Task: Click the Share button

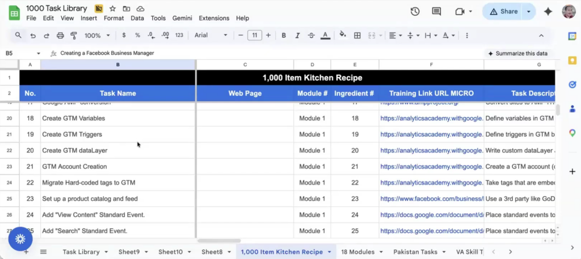Action: (503, 11)
